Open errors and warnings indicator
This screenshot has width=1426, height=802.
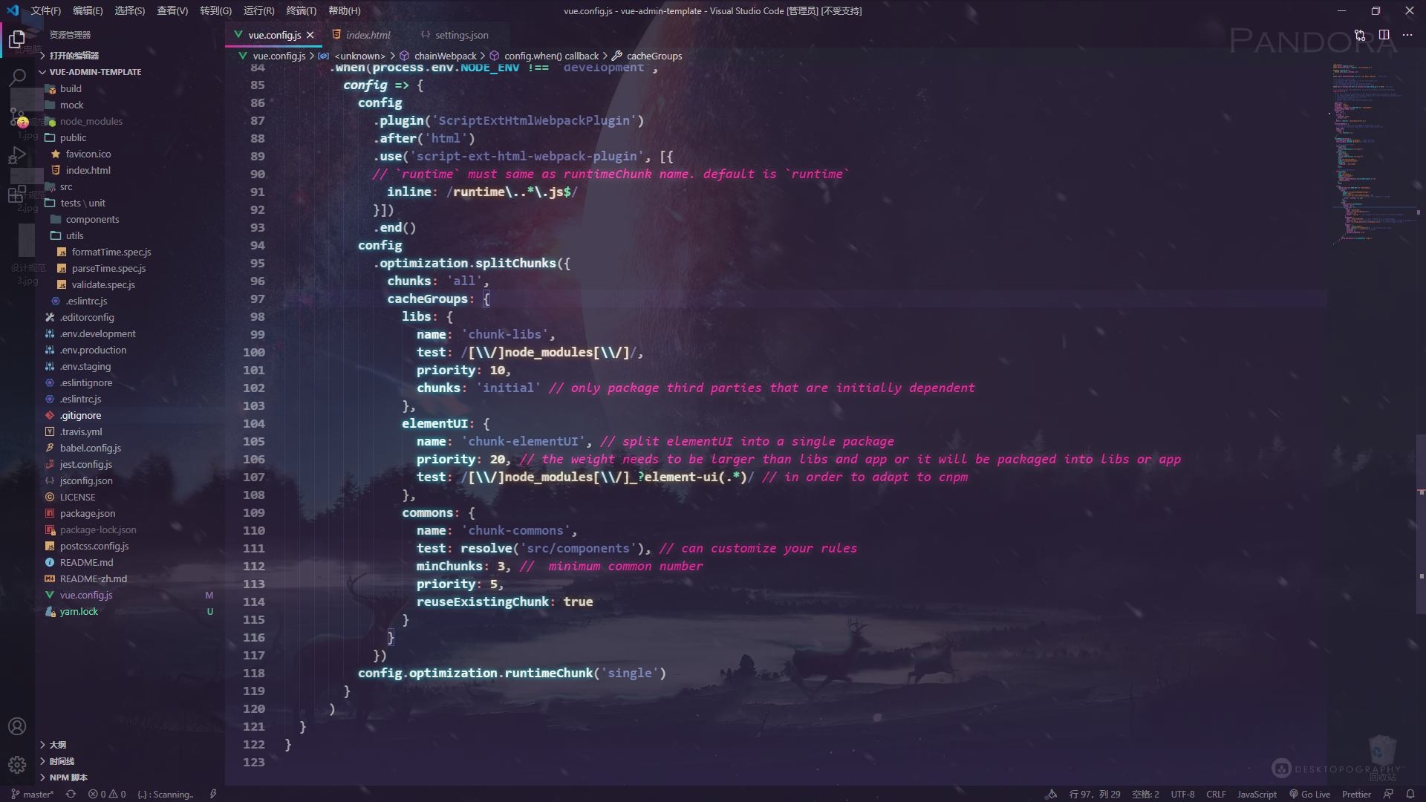click(x=106, y=794)
